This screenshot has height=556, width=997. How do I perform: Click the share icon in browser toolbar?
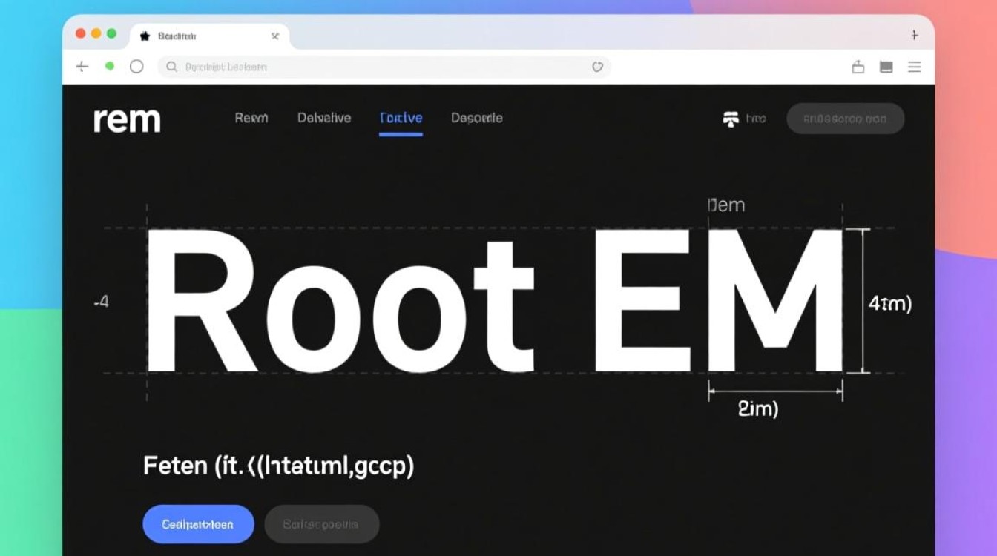tap(858, 67)
